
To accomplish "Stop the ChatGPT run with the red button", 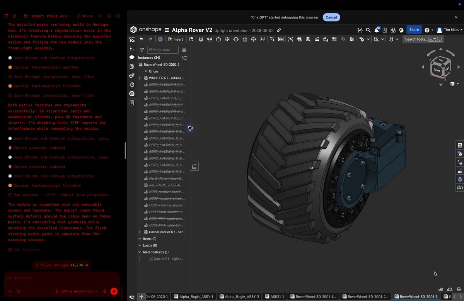I will click(114, 291).
